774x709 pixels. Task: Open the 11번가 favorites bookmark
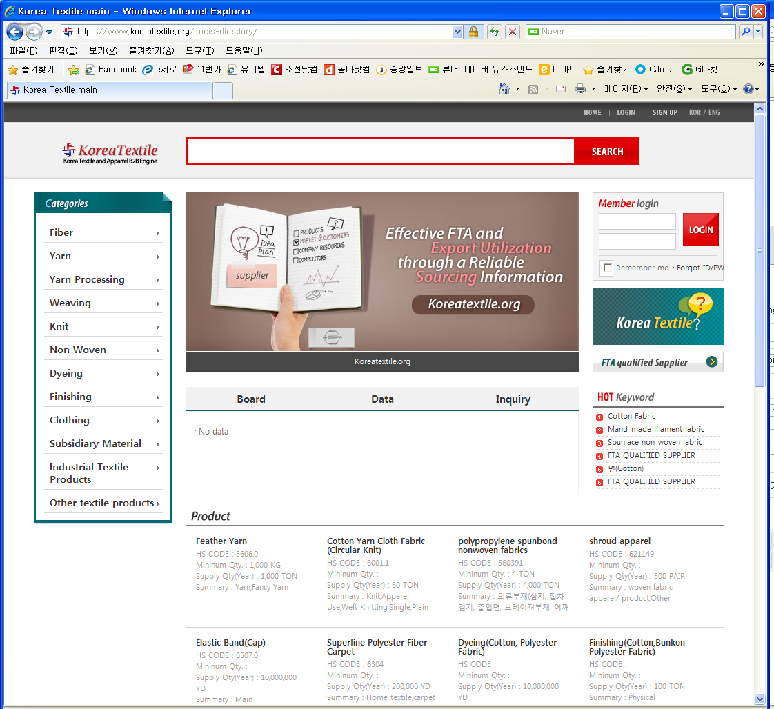click(x=202, y=70)
